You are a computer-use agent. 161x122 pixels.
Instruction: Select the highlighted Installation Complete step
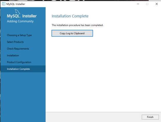click(x=23, y=69)
